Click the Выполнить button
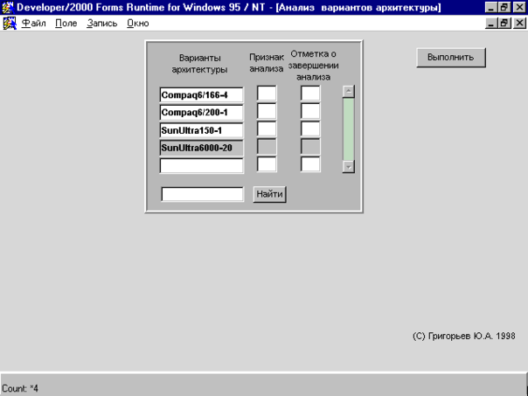The width and height of the screenshot is (528, 396). pyautogui.click(x=451, y=58)
